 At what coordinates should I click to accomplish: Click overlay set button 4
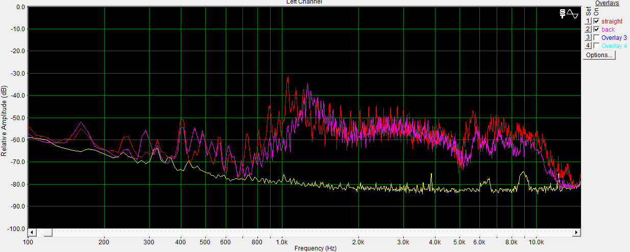(x=588, y=45)
